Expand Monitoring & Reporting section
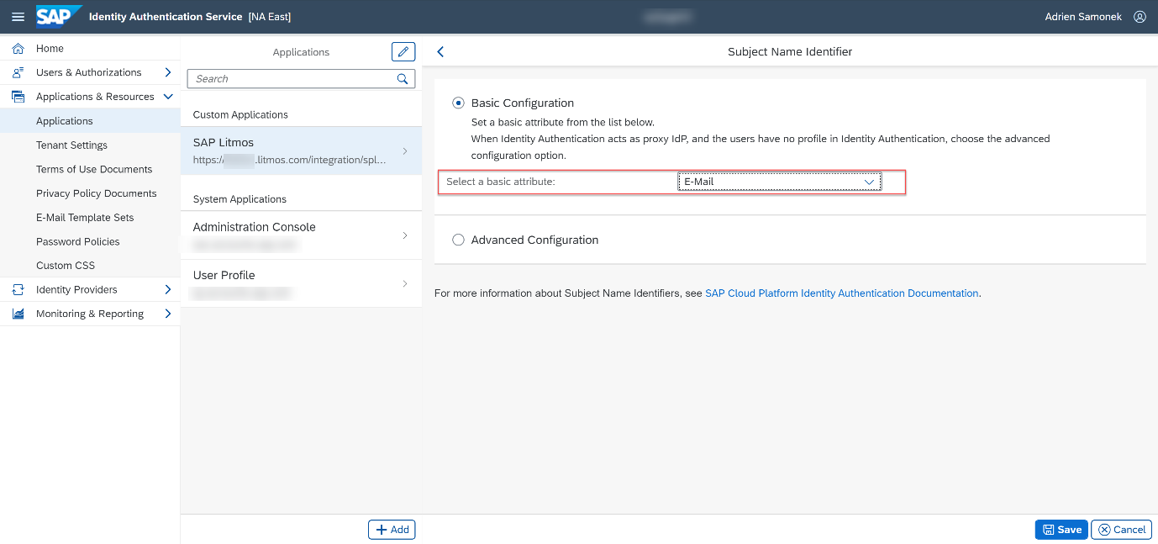This screenshot has width=1158, height=544. (168, 314)
